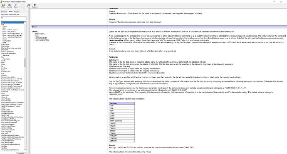The height and width of the screenshot is (154, 287).
Task: Switch to the Search tab
Action: tap(16, 12)
